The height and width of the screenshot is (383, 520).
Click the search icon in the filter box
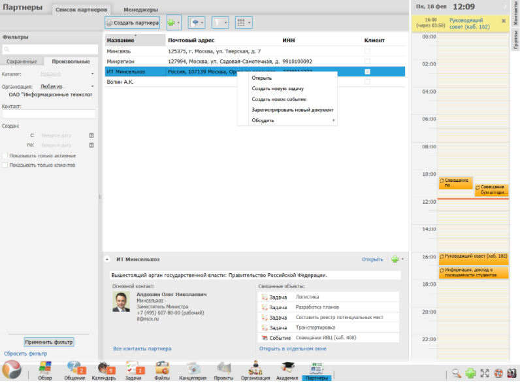[7, 50]
